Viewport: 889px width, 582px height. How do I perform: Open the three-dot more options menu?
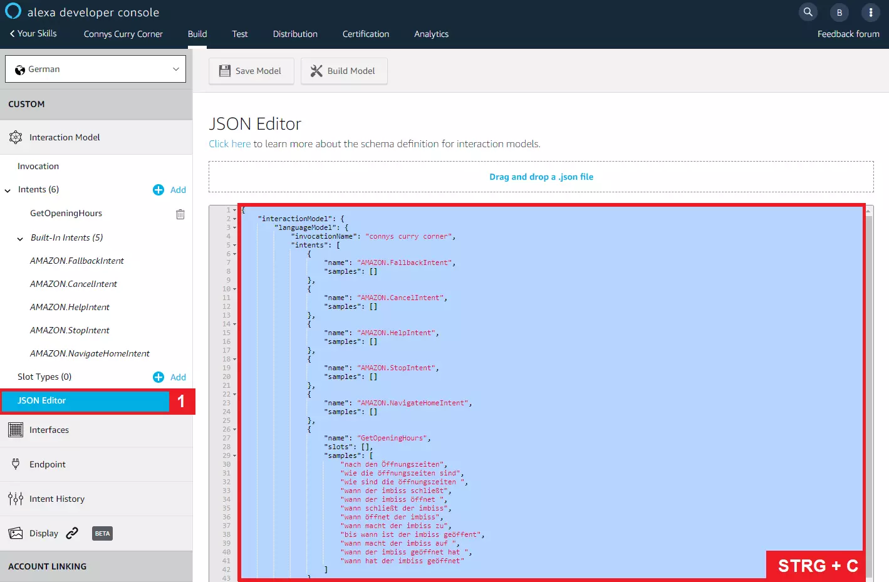[871, 12]
